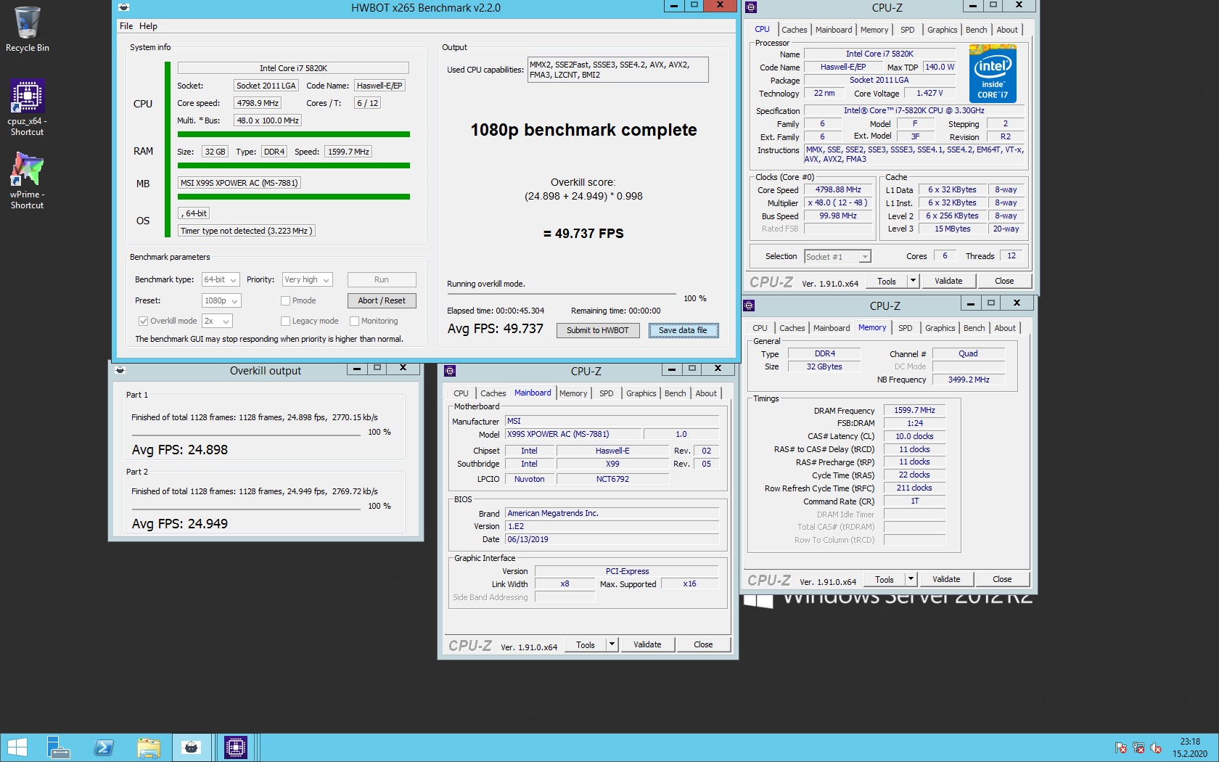Switch to SPD tab in CPU-Z Memory window

click(x=905, y=328)
